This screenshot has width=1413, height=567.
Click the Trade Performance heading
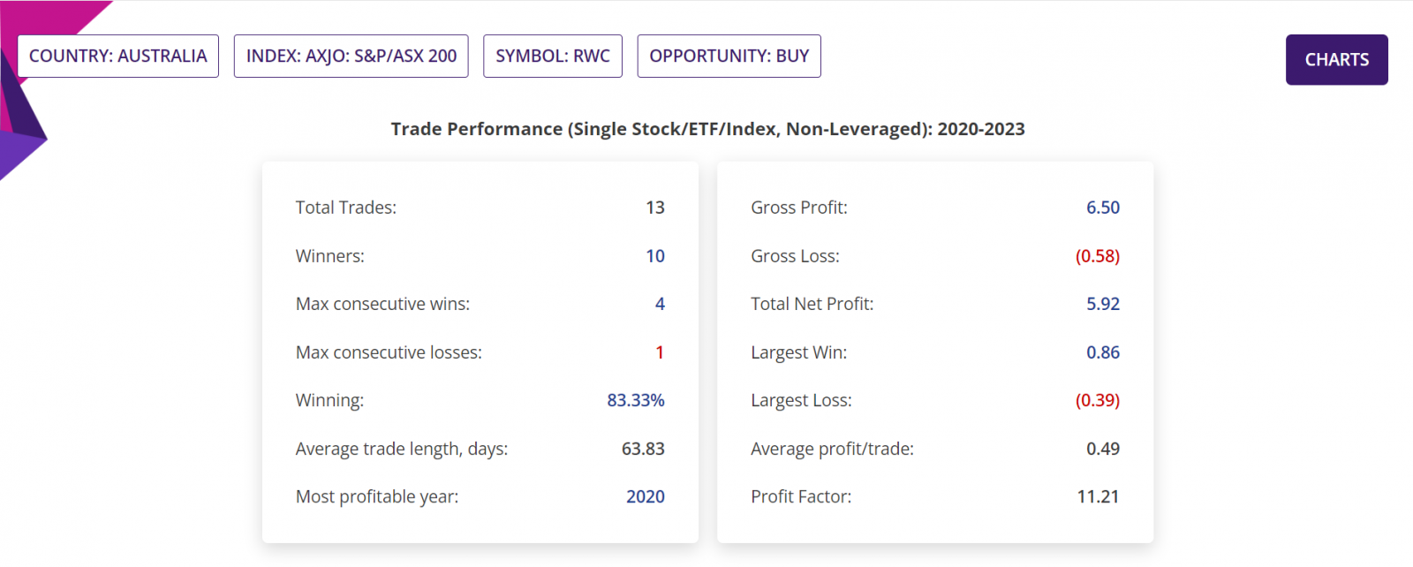(708, 129)
